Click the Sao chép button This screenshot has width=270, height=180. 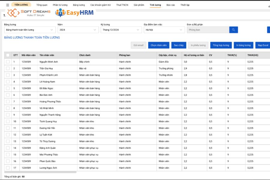179,45
